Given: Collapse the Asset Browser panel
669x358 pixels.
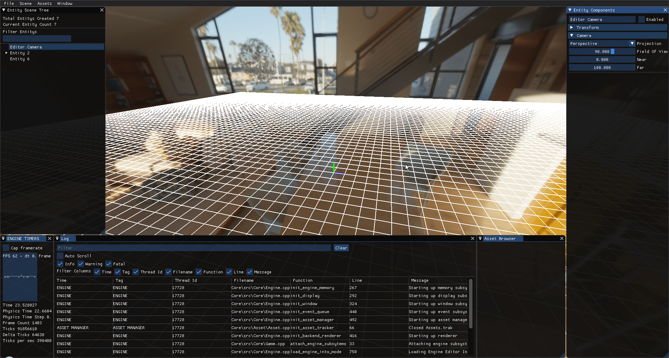Looking at the screenshot, I should [480, 239].
